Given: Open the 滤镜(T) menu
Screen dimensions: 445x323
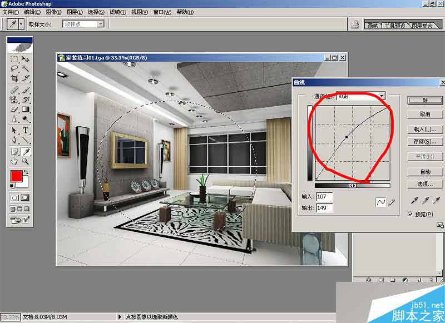Looking at the screenshot, I should [x=118, y=12].
